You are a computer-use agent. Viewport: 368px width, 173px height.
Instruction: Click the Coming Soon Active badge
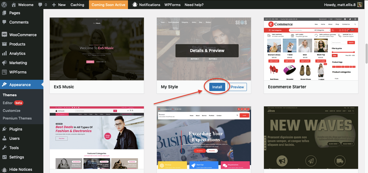click(x=108, y=5)
